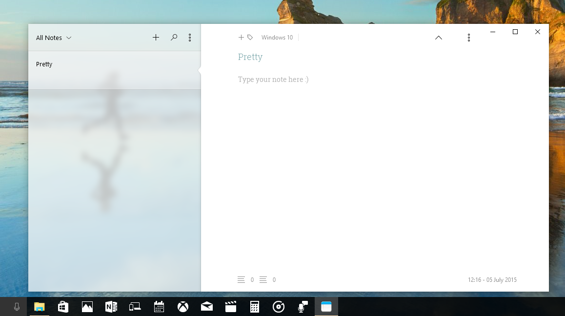
Task: Click the note timestamp 12:16 - 05 July 2015
Action: (492, 279)
